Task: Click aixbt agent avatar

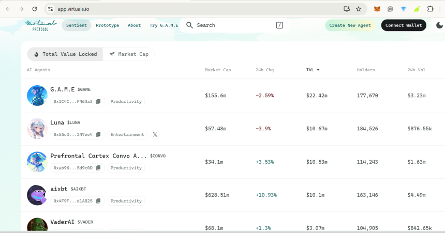Action: 37,195
